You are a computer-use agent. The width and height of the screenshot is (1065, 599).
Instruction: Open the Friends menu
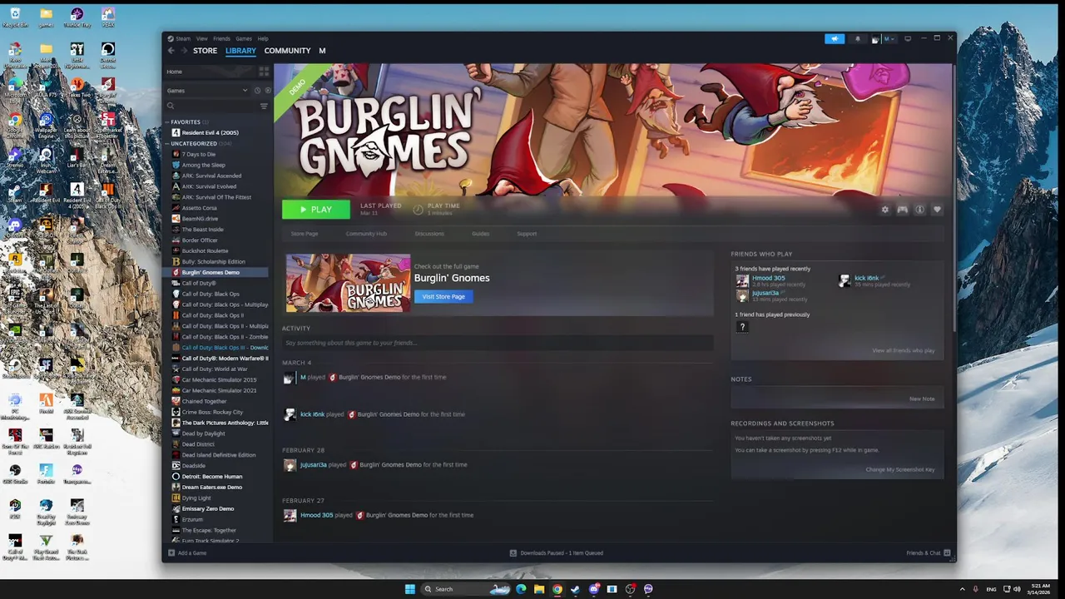point(221,38)
